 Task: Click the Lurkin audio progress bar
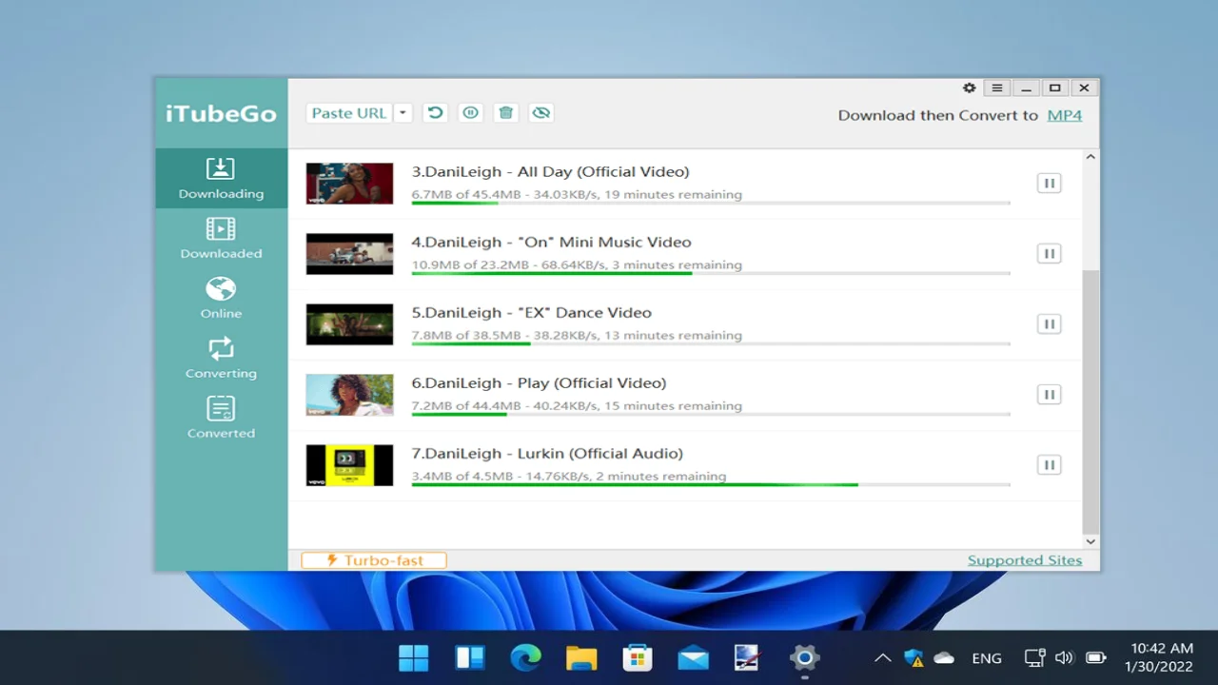[711, 484]
